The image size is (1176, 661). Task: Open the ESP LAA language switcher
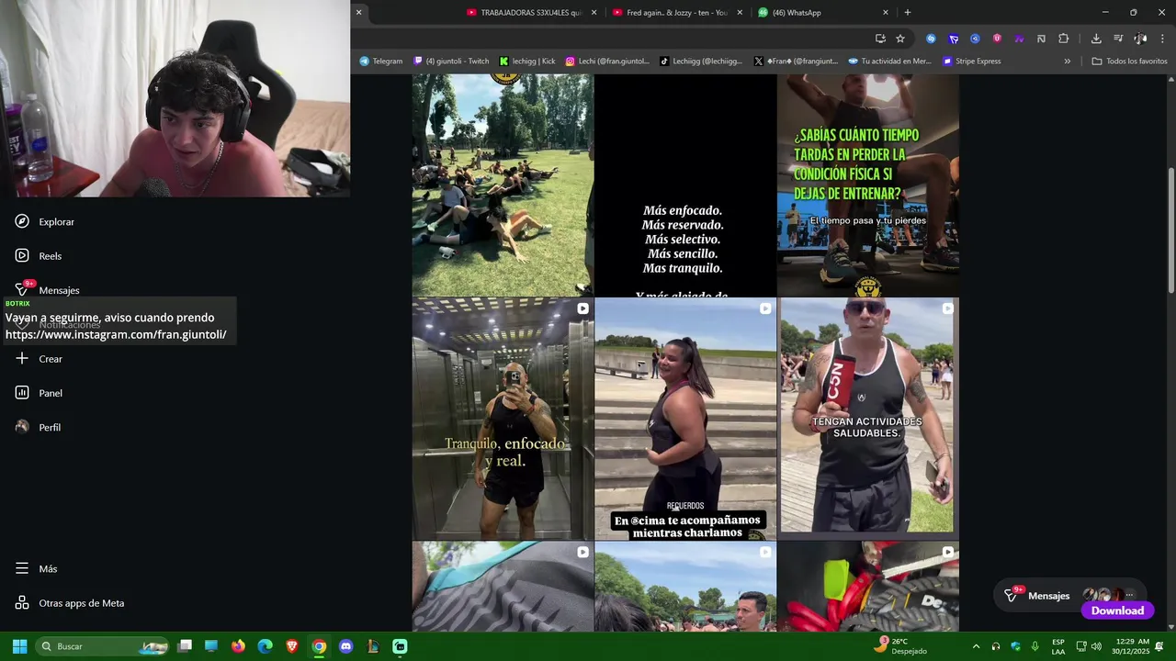[1058, 646]
